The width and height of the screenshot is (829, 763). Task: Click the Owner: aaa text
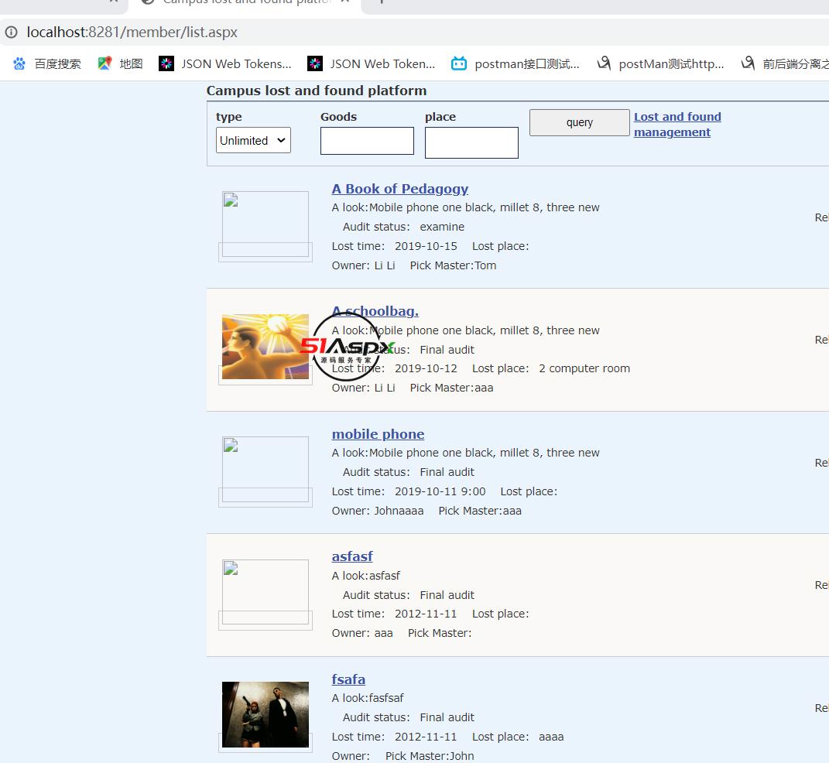tap(362, 634)
